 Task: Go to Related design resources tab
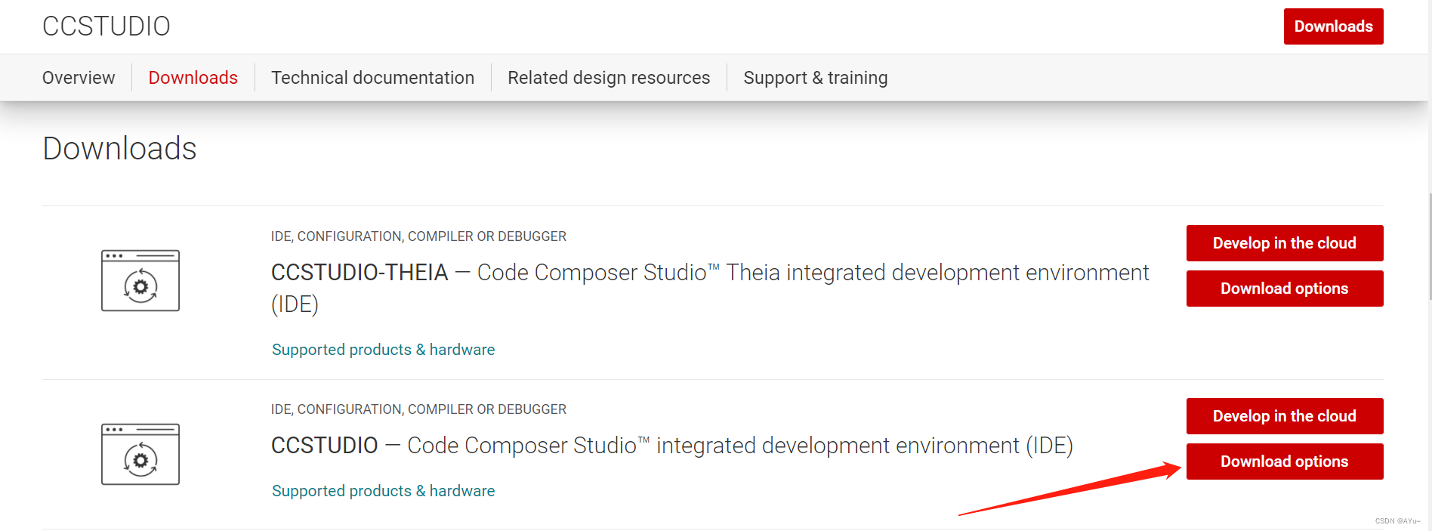pos(609,78)
